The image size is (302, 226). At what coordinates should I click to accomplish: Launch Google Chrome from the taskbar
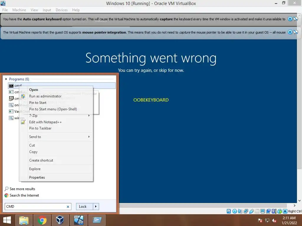click(42, 220)
